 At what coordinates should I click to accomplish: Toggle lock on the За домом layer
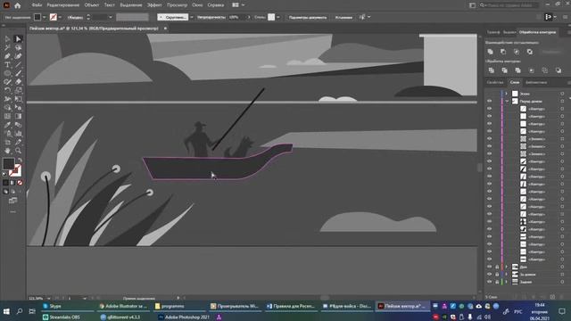(497, 275)
